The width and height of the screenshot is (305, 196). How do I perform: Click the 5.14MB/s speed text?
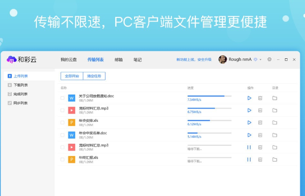pos(194,137)
